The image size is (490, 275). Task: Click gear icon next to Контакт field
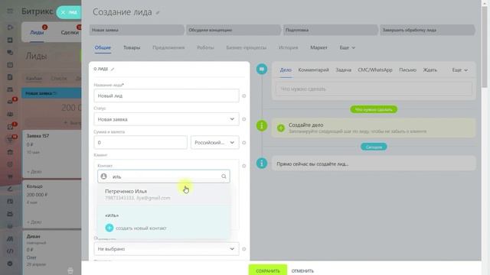[244, 166]
